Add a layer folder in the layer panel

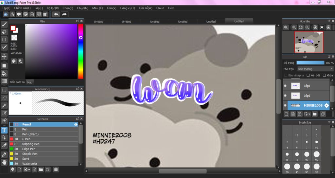(314, 114)
